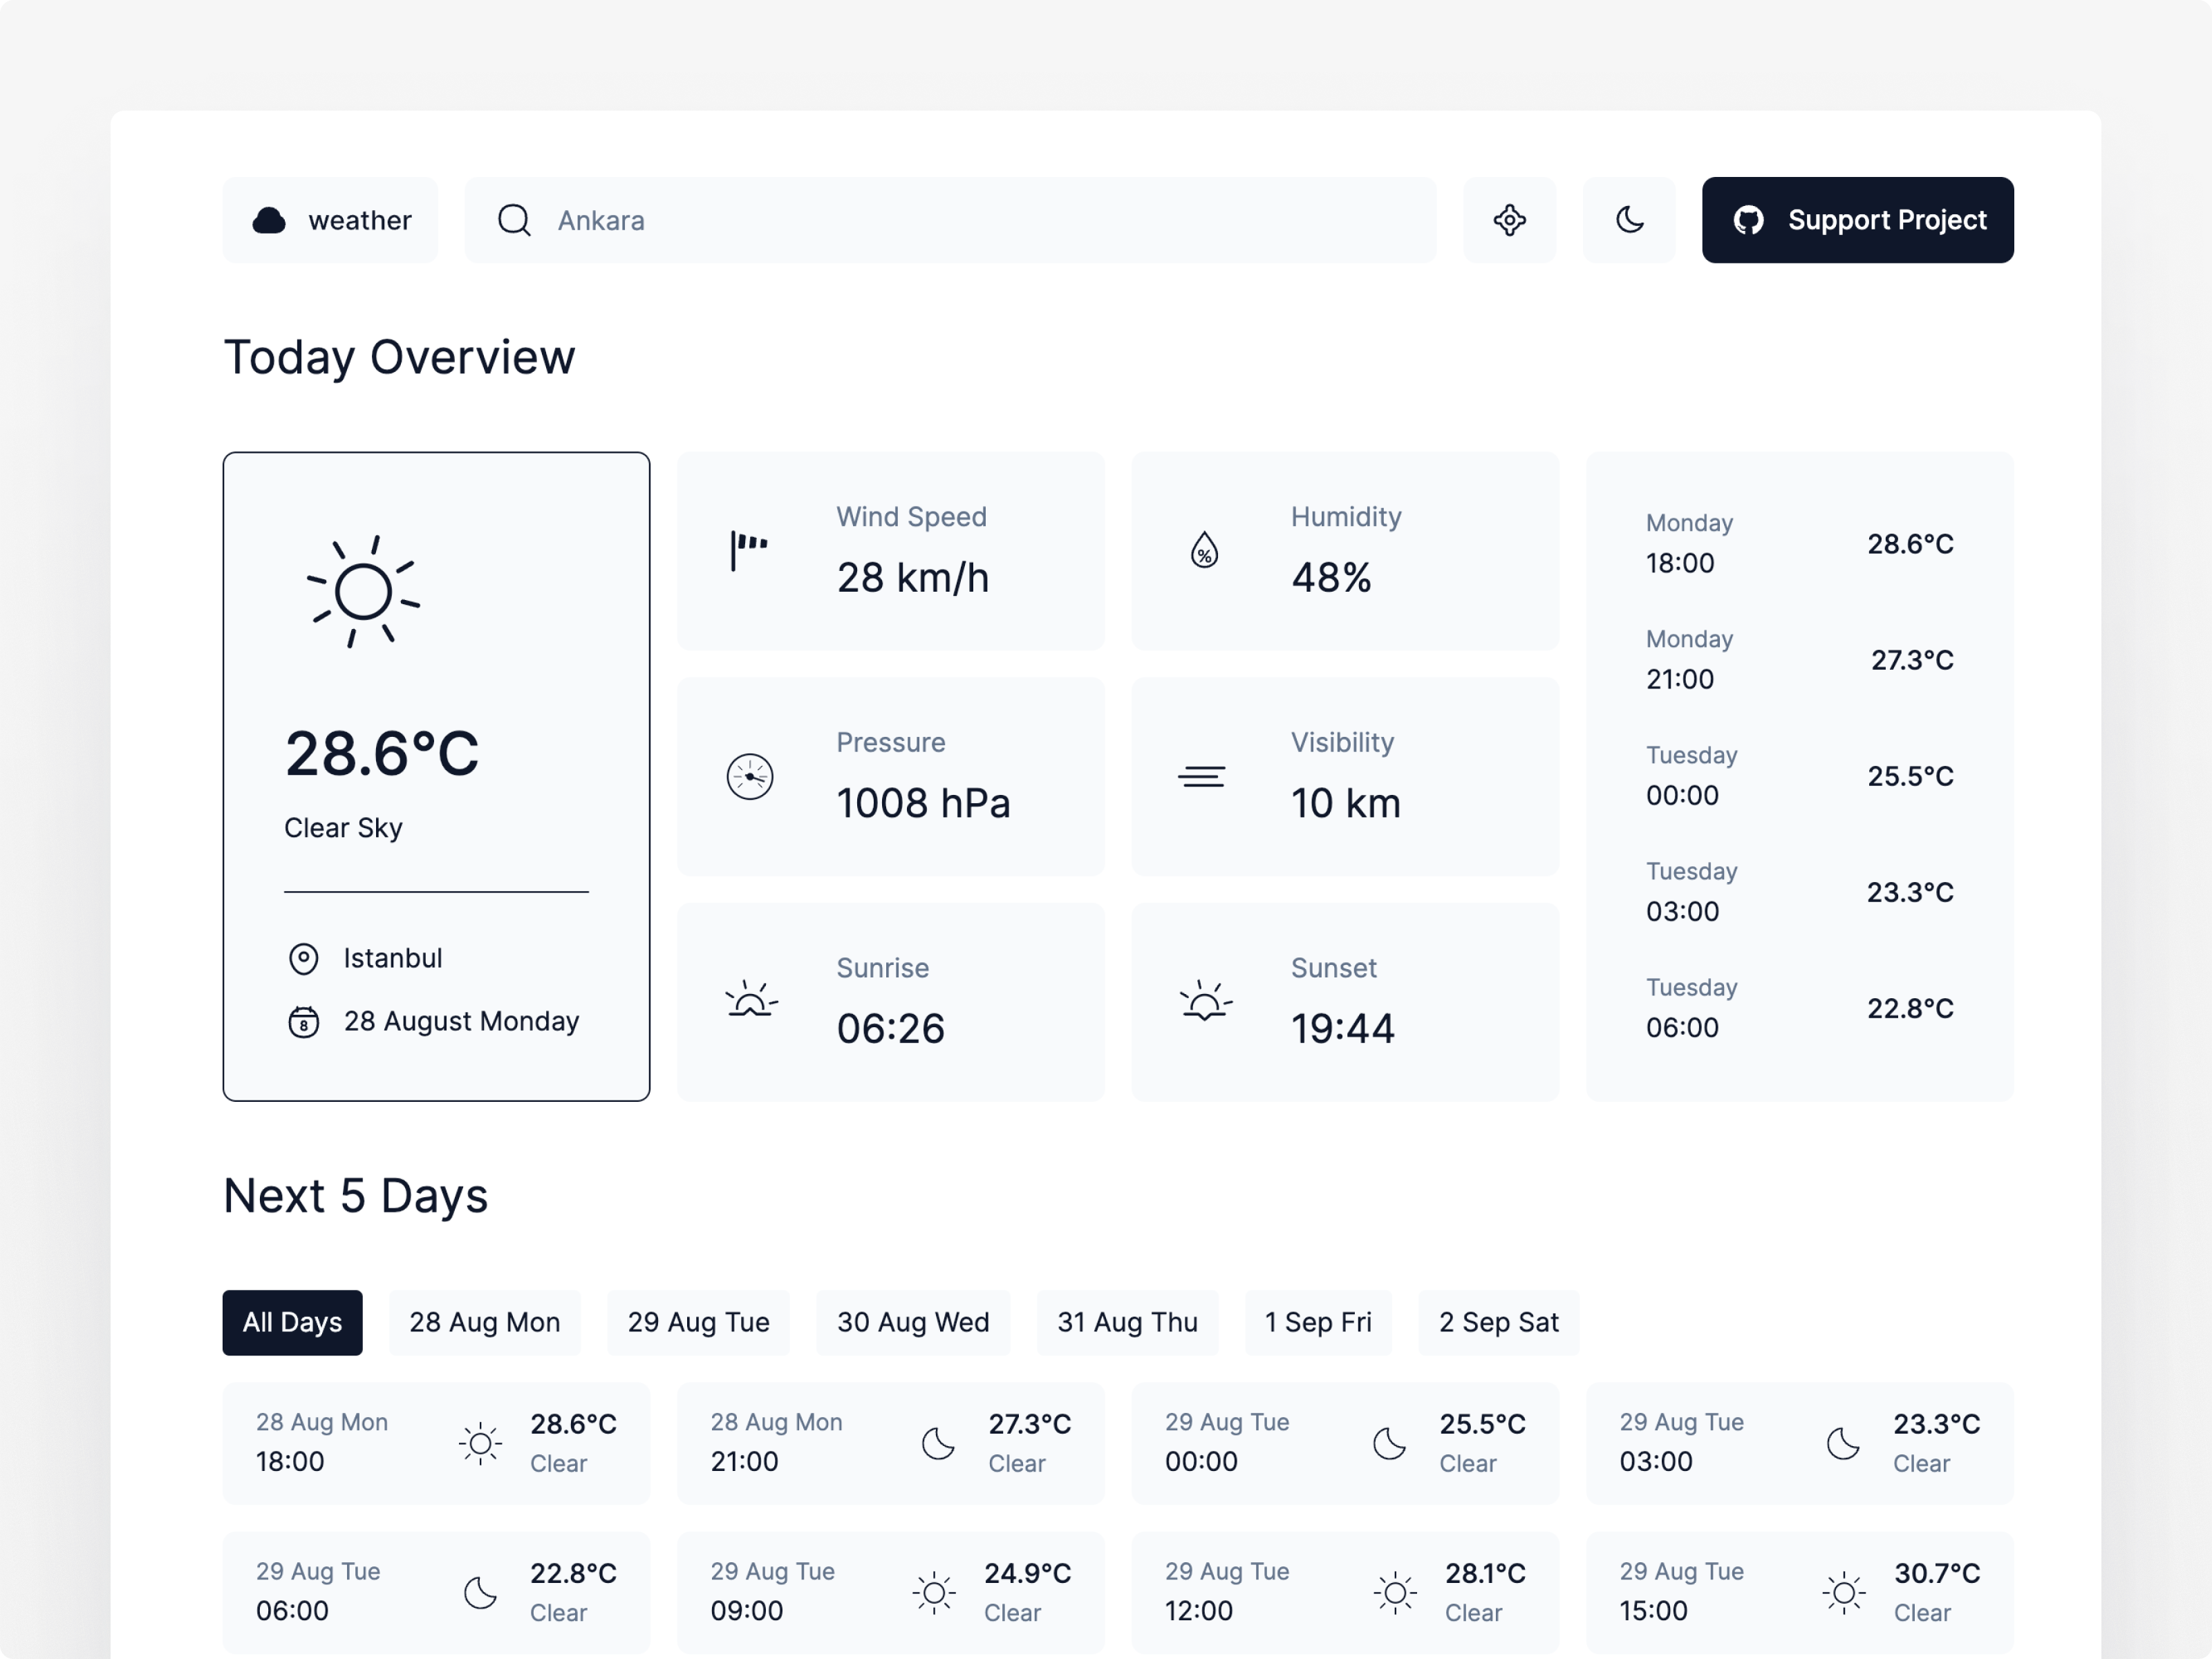Click the pressure gauge icon
The image size is (2212, 1659).
750,777
